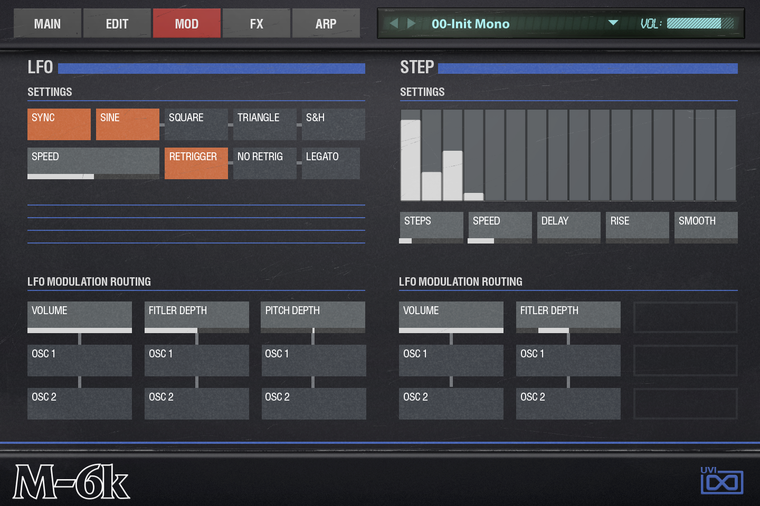Viewport: 760px width, 506px height.
Task: Adjust LFO routing FITLER DEPTH slider
Action: click(x=197, y=317)
